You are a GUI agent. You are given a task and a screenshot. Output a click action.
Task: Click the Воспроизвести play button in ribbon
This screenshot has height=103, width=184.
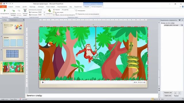[5, 12]
